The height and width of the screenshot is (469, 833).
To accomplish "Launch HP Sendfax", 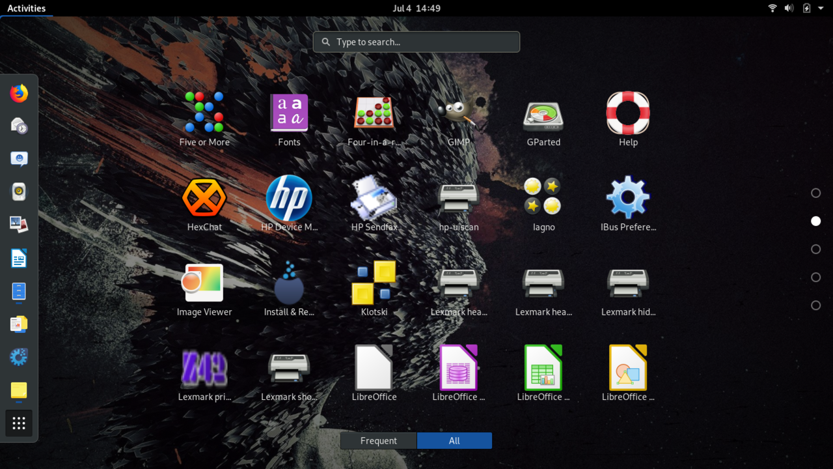I will click(374, 204).
